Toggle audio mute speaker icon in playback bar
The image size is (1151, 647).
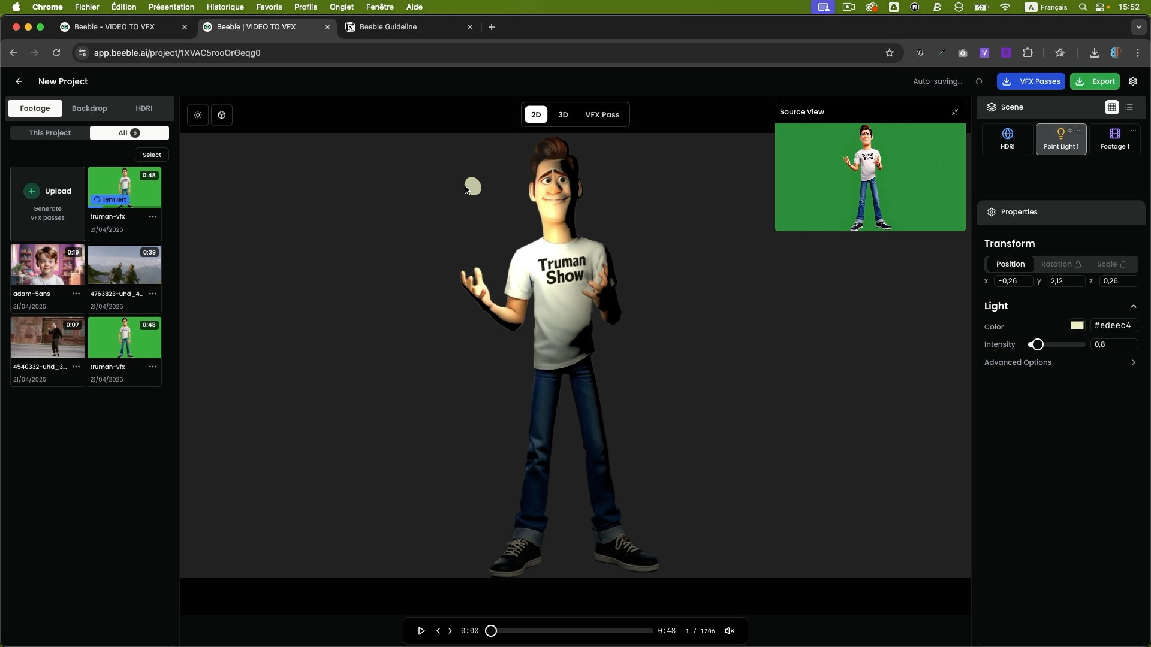tap(730, 631)
